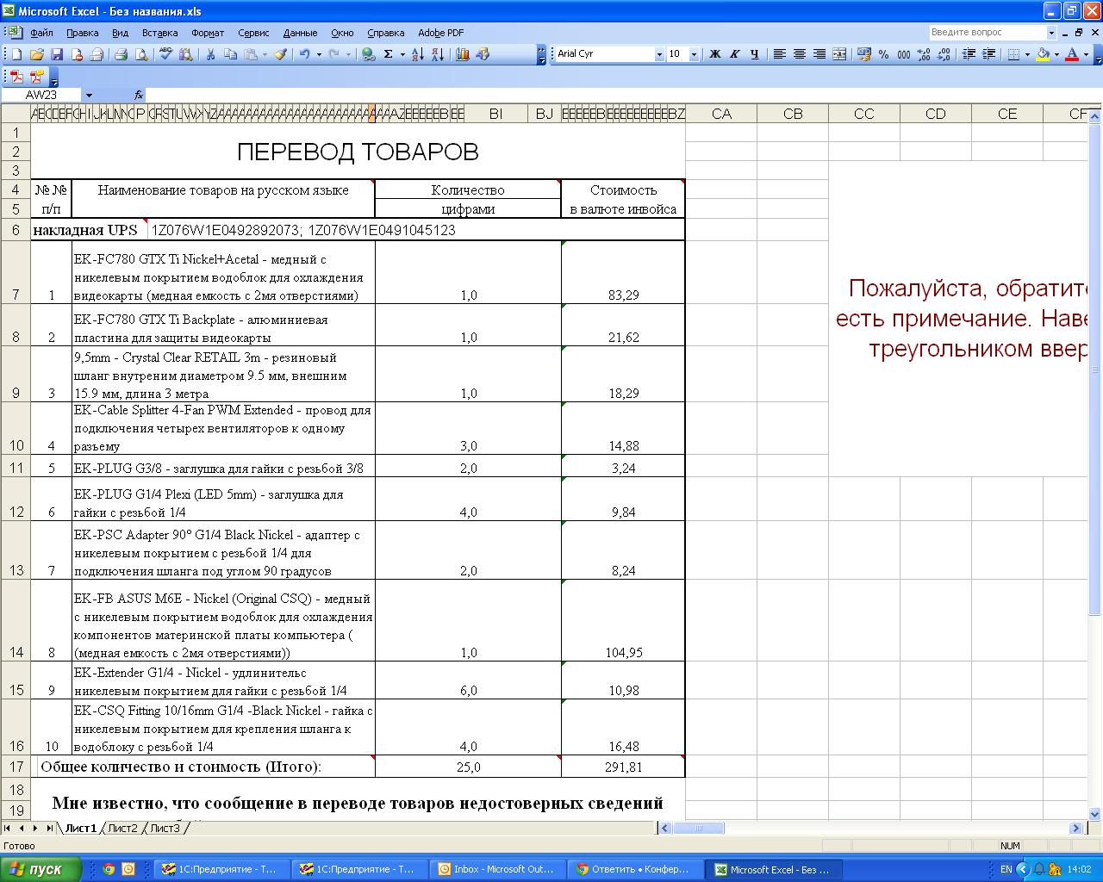Apply the yellow fill color bucket
Screen dimensions: 1103x882
click(1043, 54)
